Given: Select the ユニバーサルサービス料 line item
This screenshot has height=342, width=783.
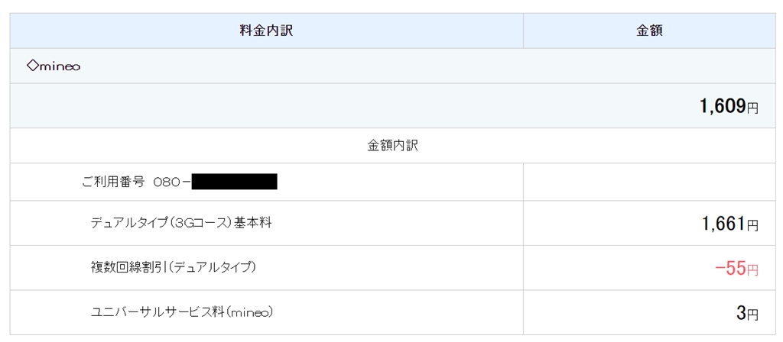Looking at the screenshot, I should (x=181, y=311).
